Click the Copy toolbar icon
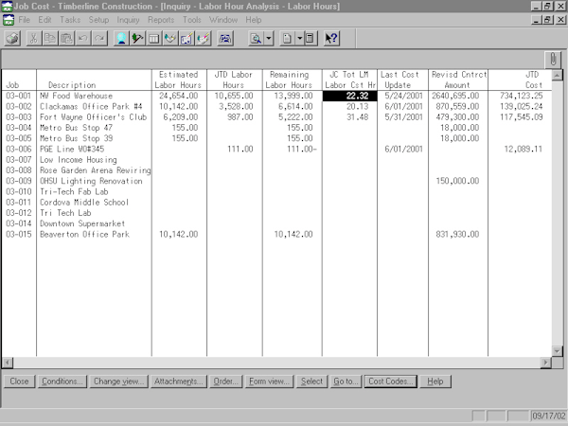Image resolution: width=568 pixels, height=426 pixels. click(x=50, y=38)
